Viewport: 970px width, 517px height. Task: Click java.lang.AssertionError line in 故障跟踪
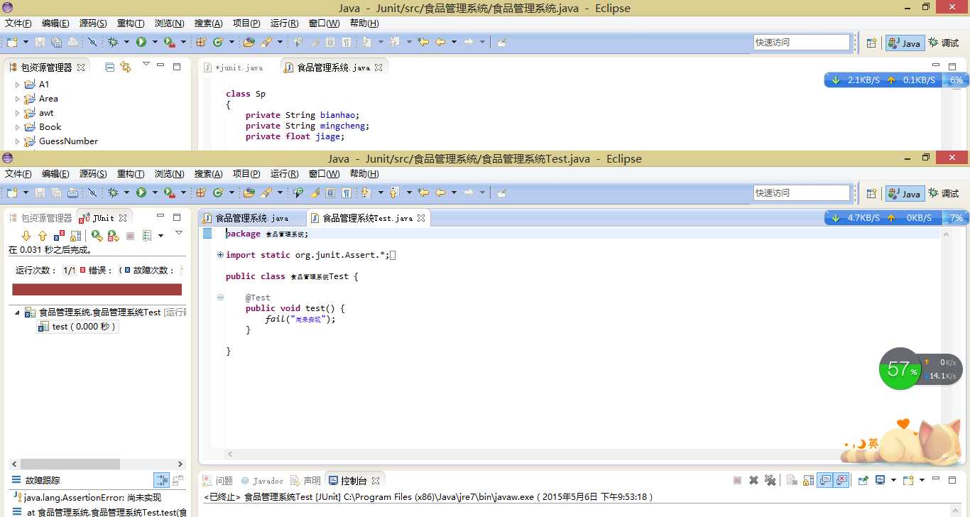[x=87, y=498]
